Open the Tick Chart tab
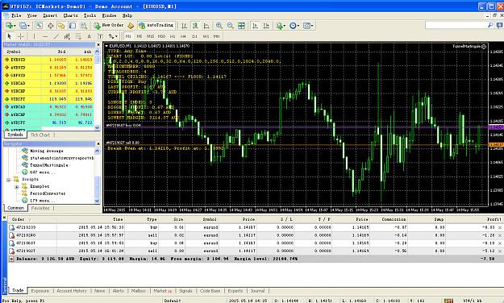 click(40, 135)
